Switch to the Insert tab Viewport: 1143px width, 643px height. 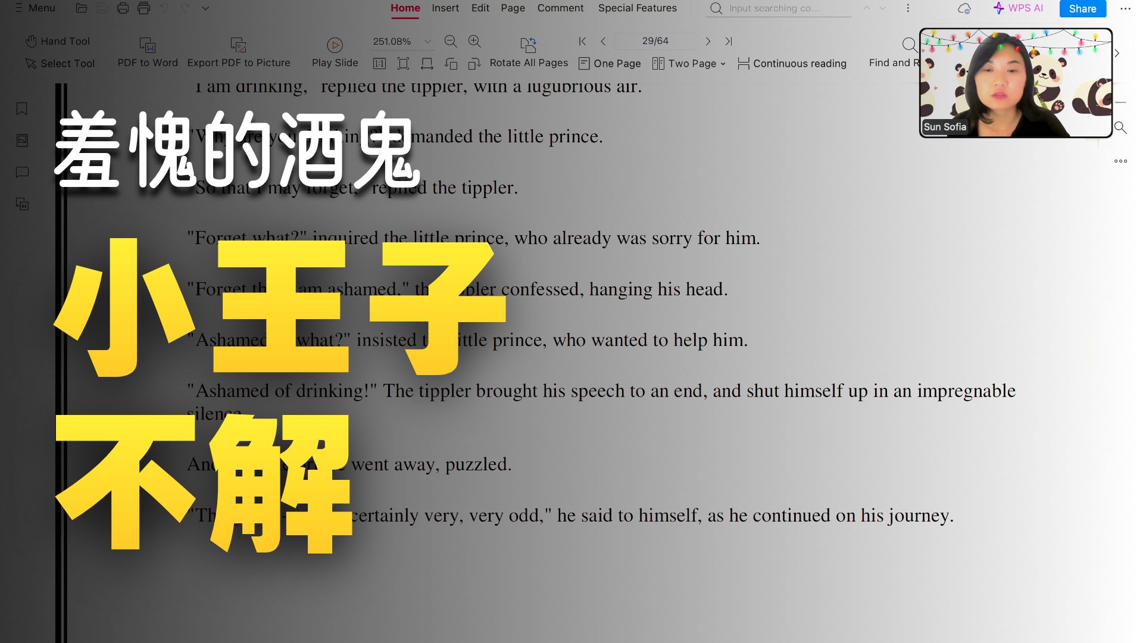click(445, 8)
